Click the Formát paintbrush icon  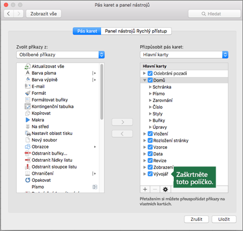(27, 93)
